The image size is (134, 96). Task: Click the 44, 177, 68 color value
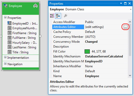99,51
